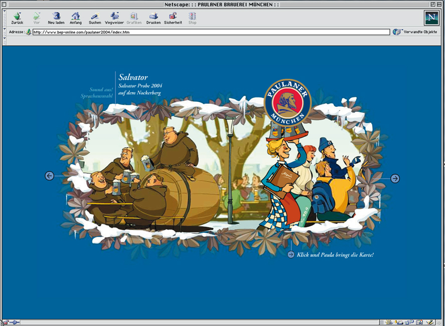Open discussion groups from the component bar
Image resolution: width=445 pixels, height=326 pixels.
point(409,322)
